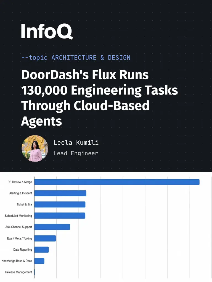Click the PR Review & Merge bar

pyautogui.click(x=117, y=182)
